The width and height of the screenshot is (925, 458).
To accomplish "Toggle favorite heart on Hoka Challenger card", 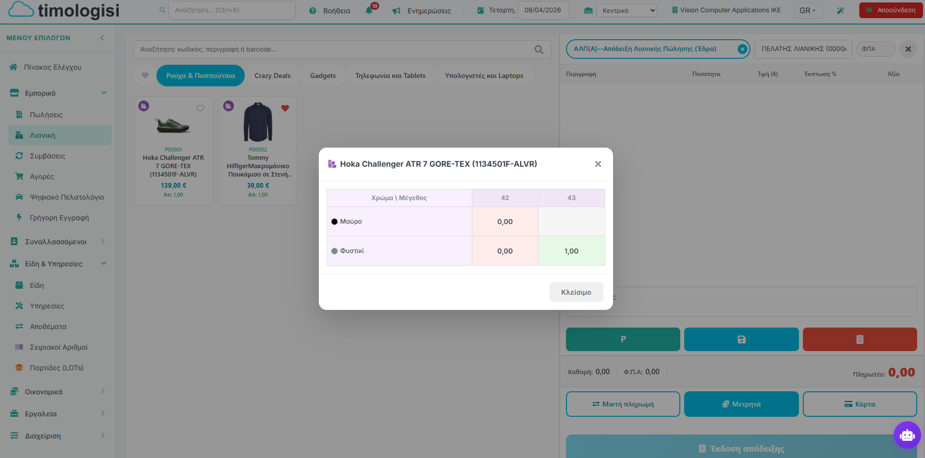I will click(201, 108).
